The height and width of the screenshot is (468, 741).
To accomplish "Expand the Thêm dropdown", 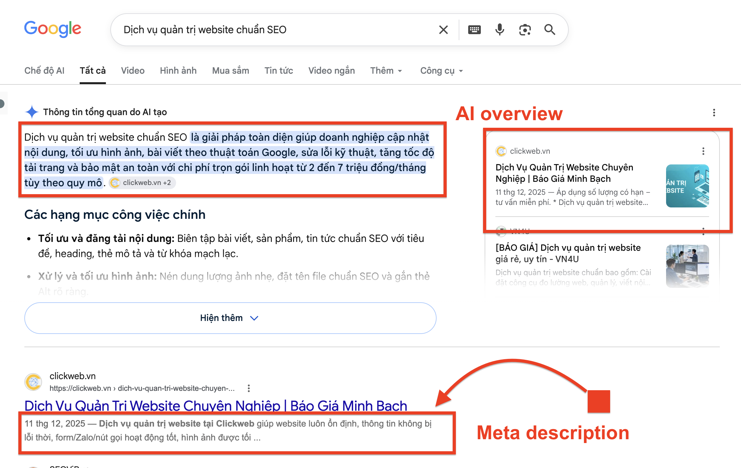I will tap(386, 71).
